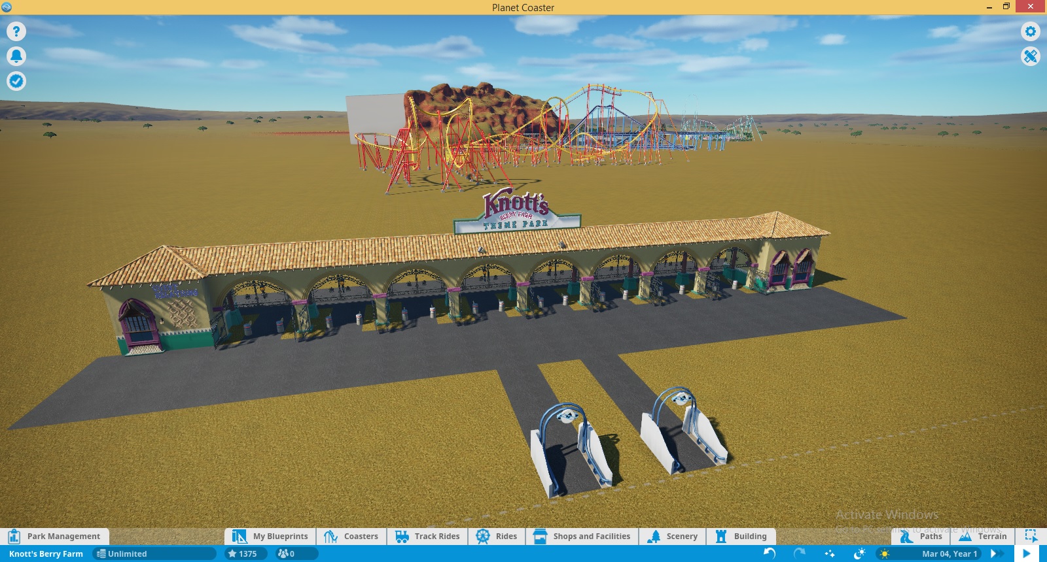Open the Shops and Facilities tab
The width and height of the screenshot is (1047, 562).
582,537
